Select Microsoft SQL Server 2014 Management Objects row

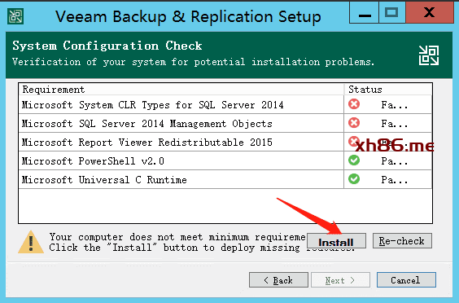225,123
